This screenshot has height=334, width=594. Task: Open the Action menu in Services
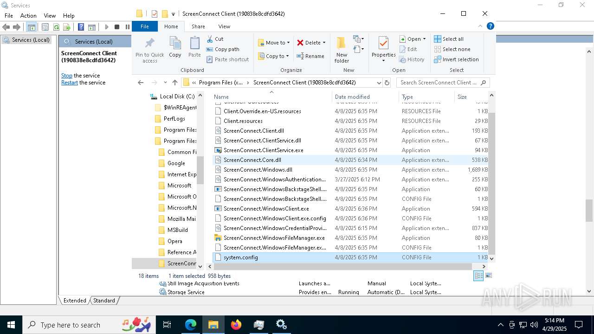28,15
